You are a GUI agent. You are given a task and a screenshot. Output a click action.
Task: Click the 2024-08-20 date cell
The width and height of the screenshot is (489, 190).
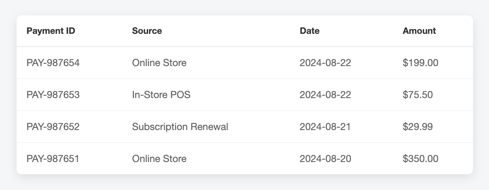click(x=325, y=159)
